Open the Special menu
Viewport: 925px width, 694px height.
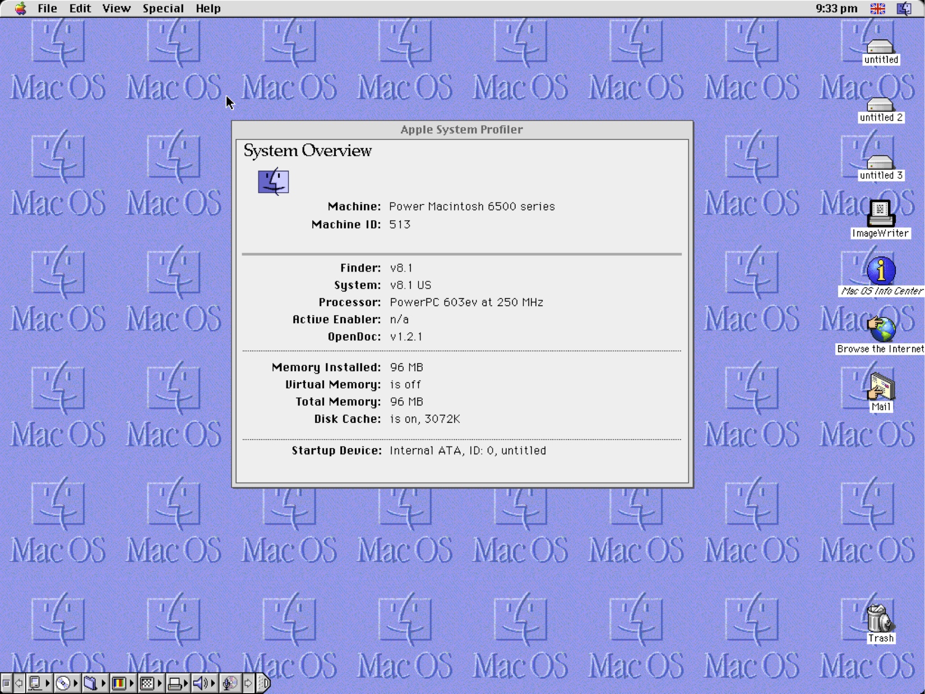[x=163, y=8]
